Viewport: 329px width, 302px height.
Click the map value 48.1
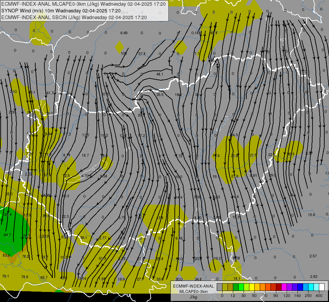[x=160, y=74]
